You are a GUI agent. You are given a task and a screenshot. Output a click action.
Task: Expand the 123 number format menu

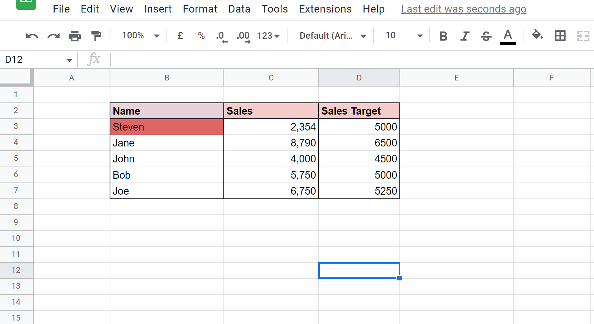point(268,36)
